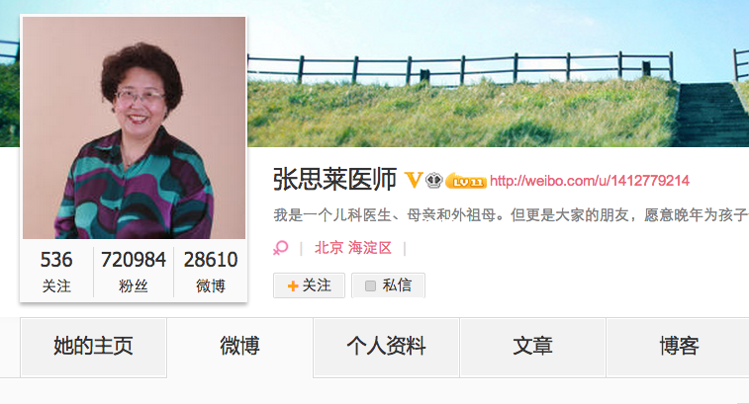The image size is (749, 404).
Task: Click the pink female gender icon
Action: pyautogui.click(x=281, y=248)
